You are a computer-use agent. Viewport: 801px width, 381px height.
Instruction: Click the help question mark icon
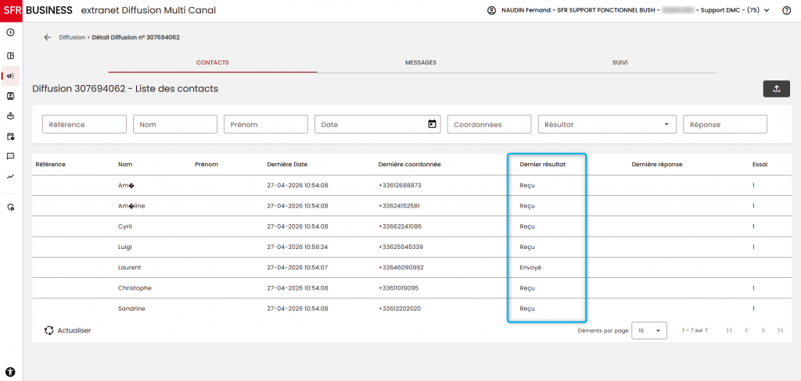point(786,11)
